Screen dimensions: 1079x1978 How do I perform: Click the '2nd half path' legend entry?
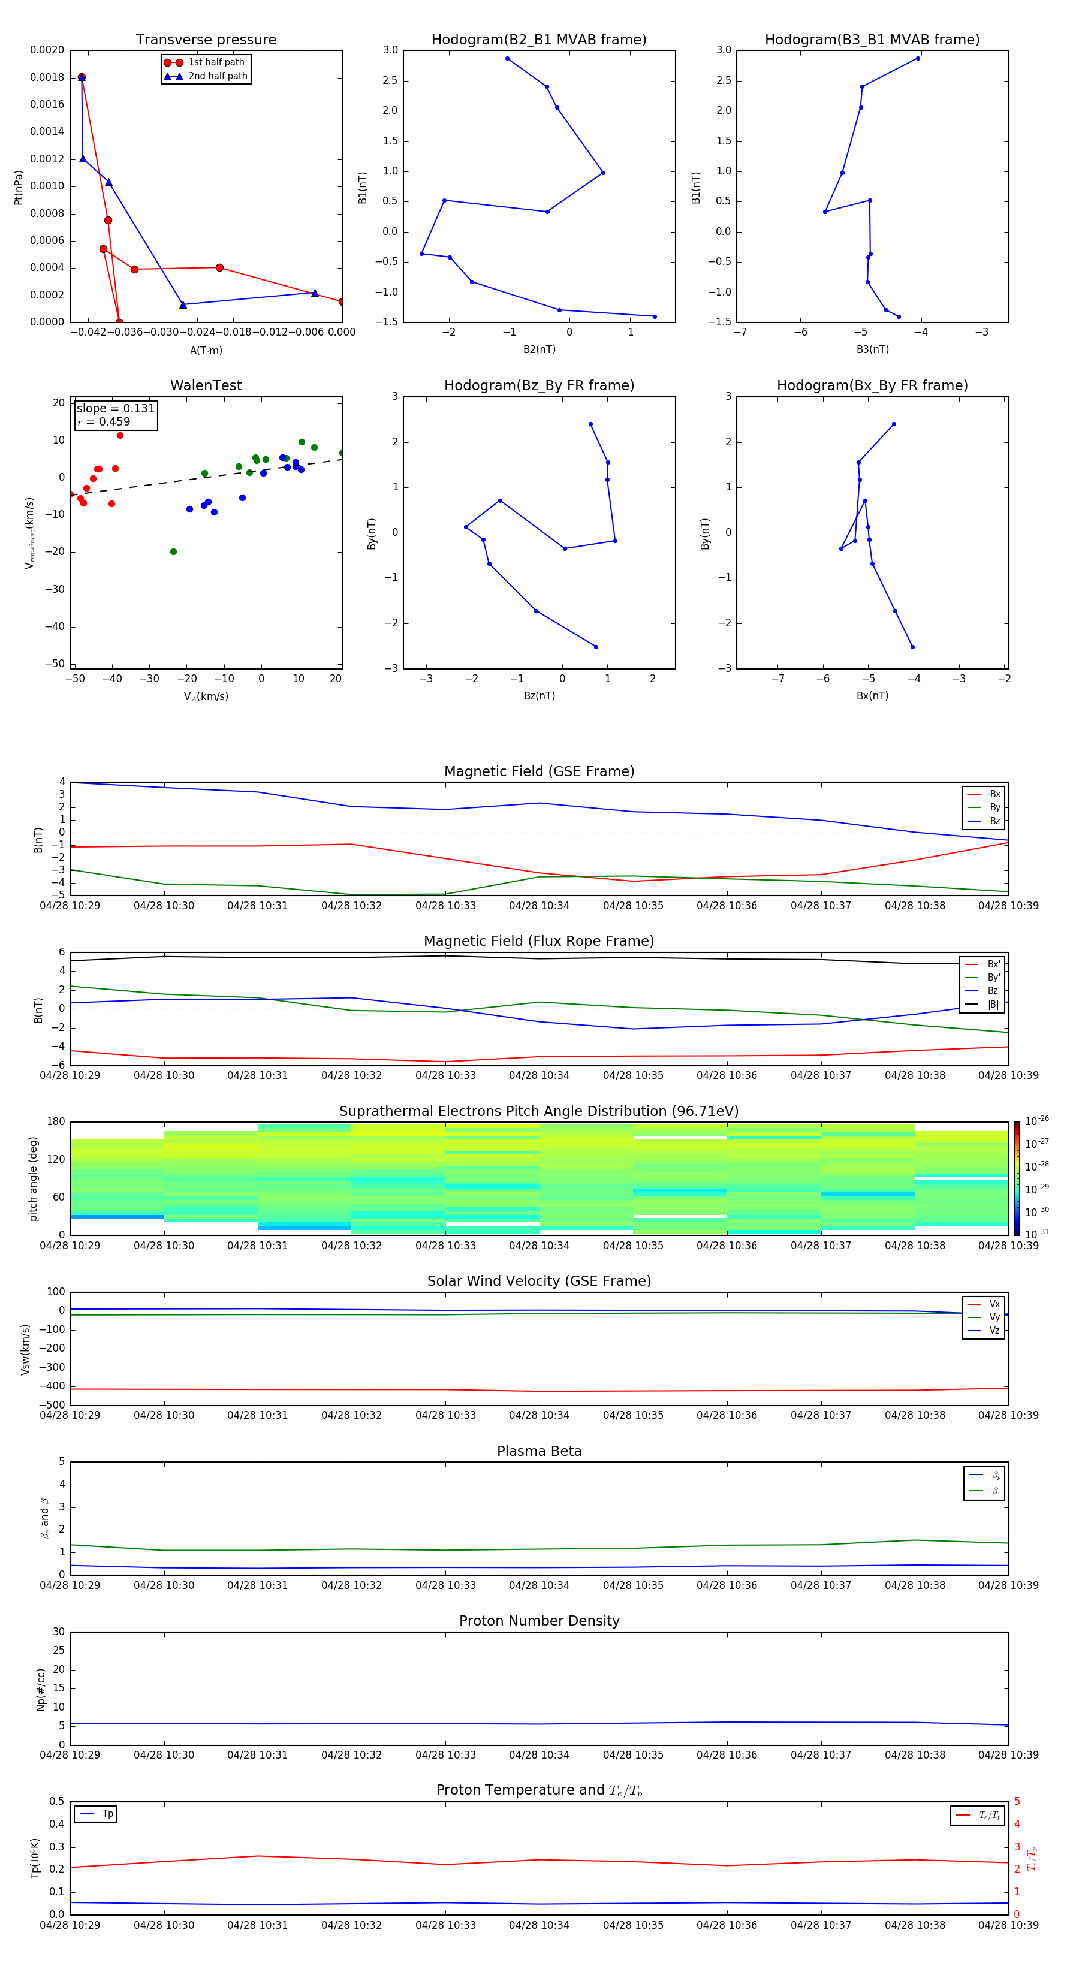[x=206, y=76]
